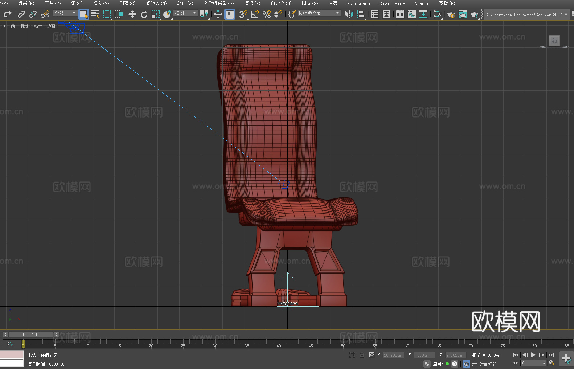The width and height of the screenshot is (574, 369).
Task: Open the reference coordinate '视图' dropdown
Action: pos(185,13)
